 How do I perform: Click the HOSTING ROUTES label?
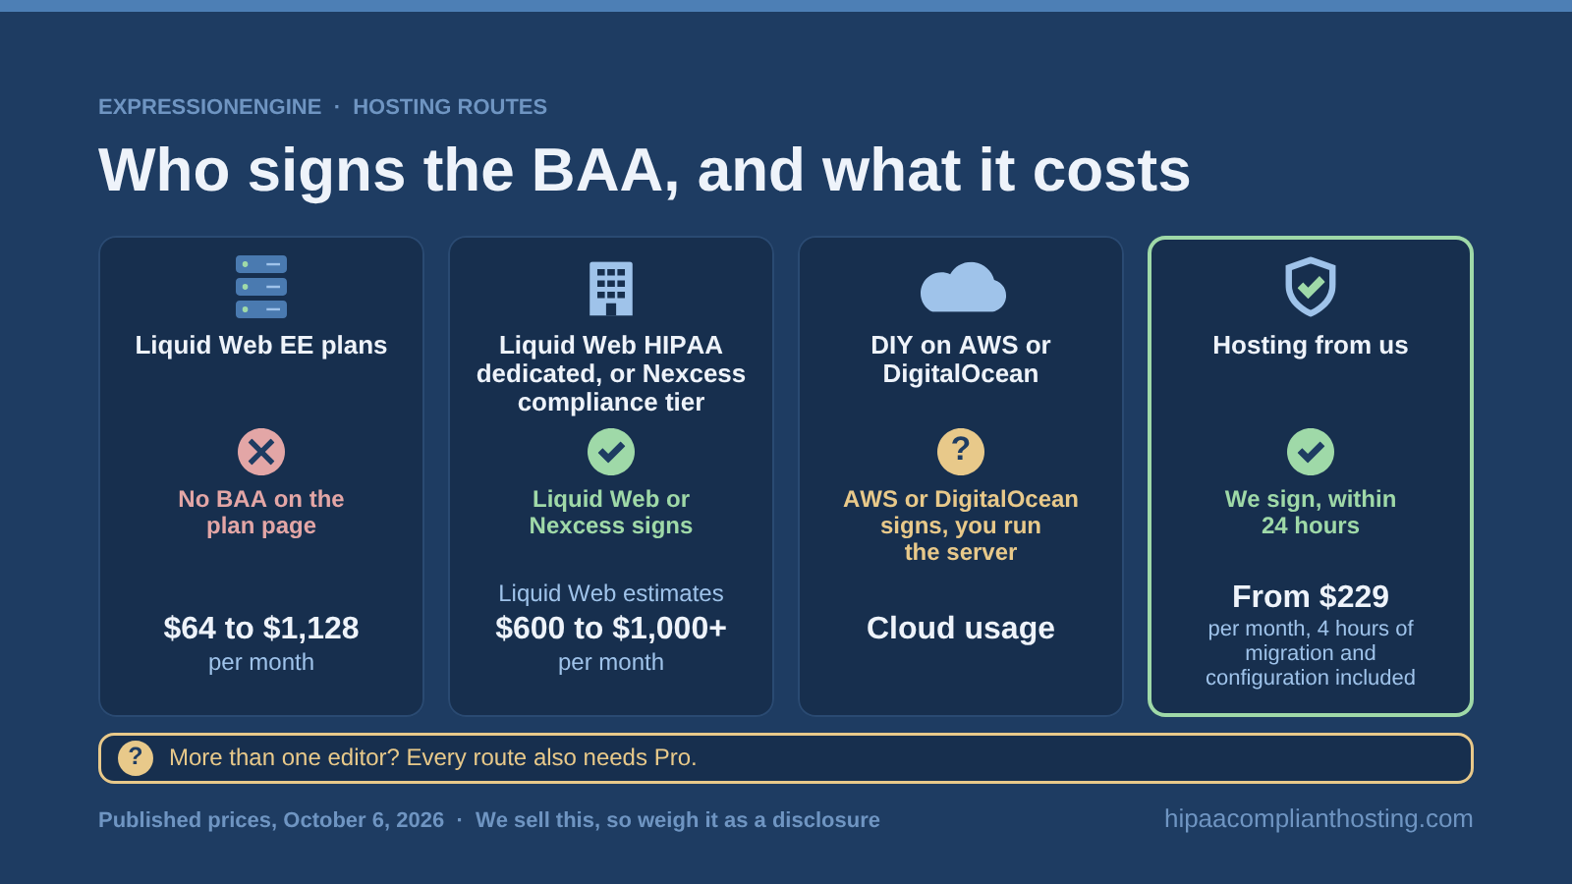(450, 106)
